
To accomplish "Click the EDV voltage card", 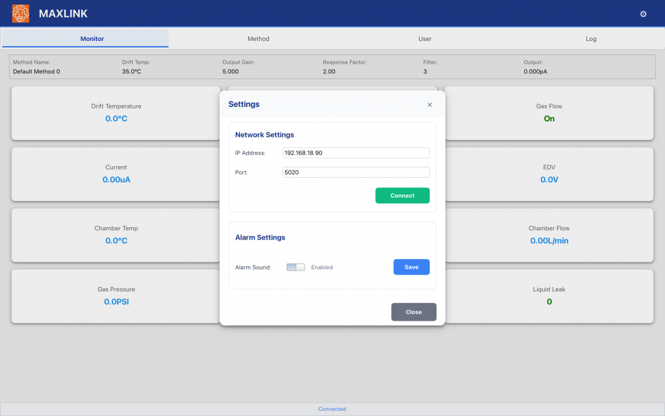I will click(x=549, y=174).
